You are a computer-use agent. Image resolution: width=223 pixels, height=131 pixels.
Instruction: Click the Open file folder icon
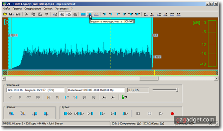tap(5, 14)
